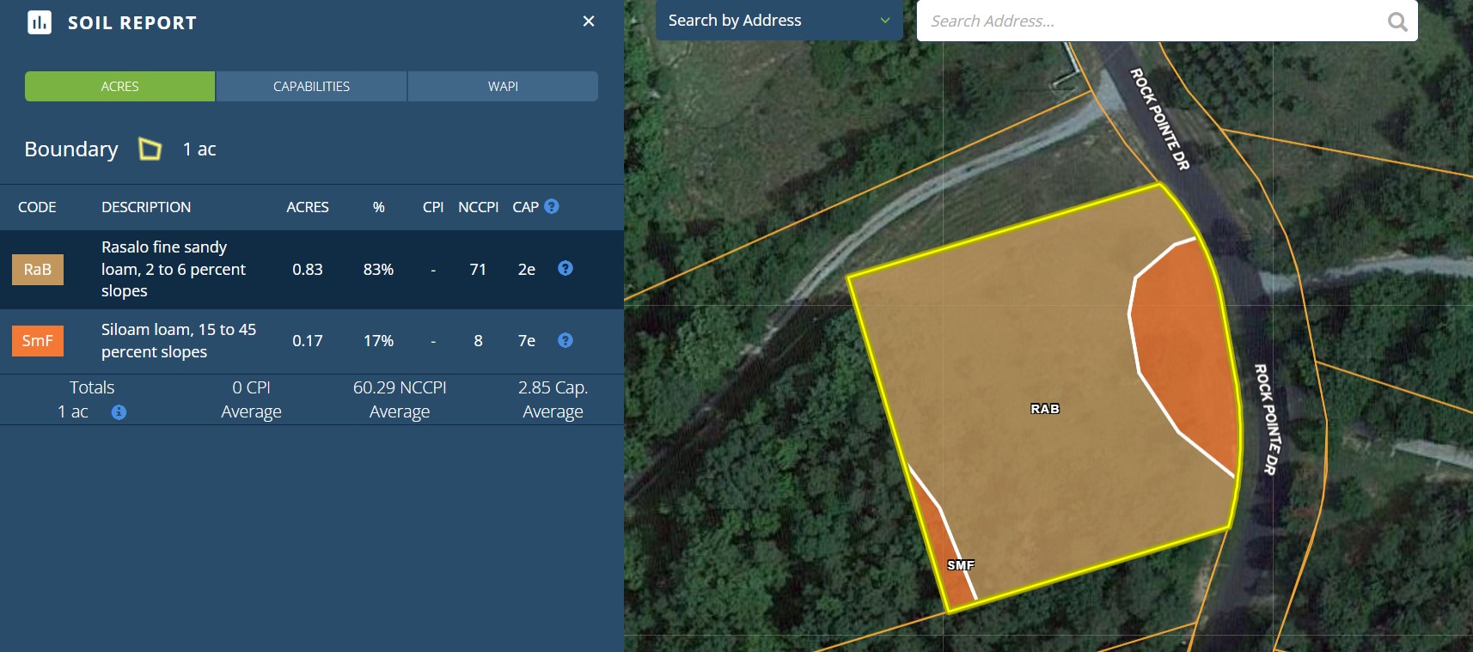Viewport: 1473px width, 652px height.
Task: Click the SmF orange color swatch
Action: click(38, 341)
